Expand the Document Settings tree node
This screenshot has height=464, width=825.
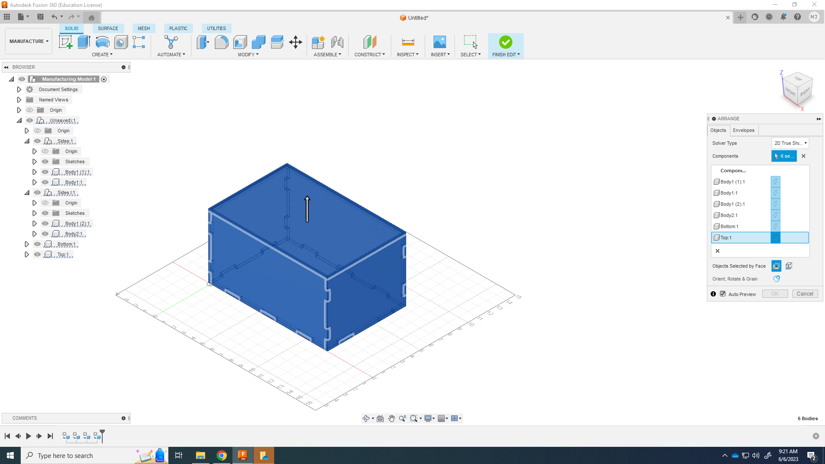pos(19,89)
